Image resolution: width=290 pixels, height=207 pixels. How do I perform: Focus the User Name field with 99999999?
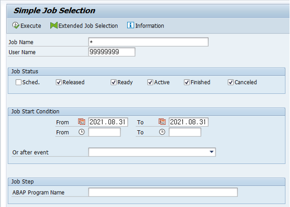112,52
